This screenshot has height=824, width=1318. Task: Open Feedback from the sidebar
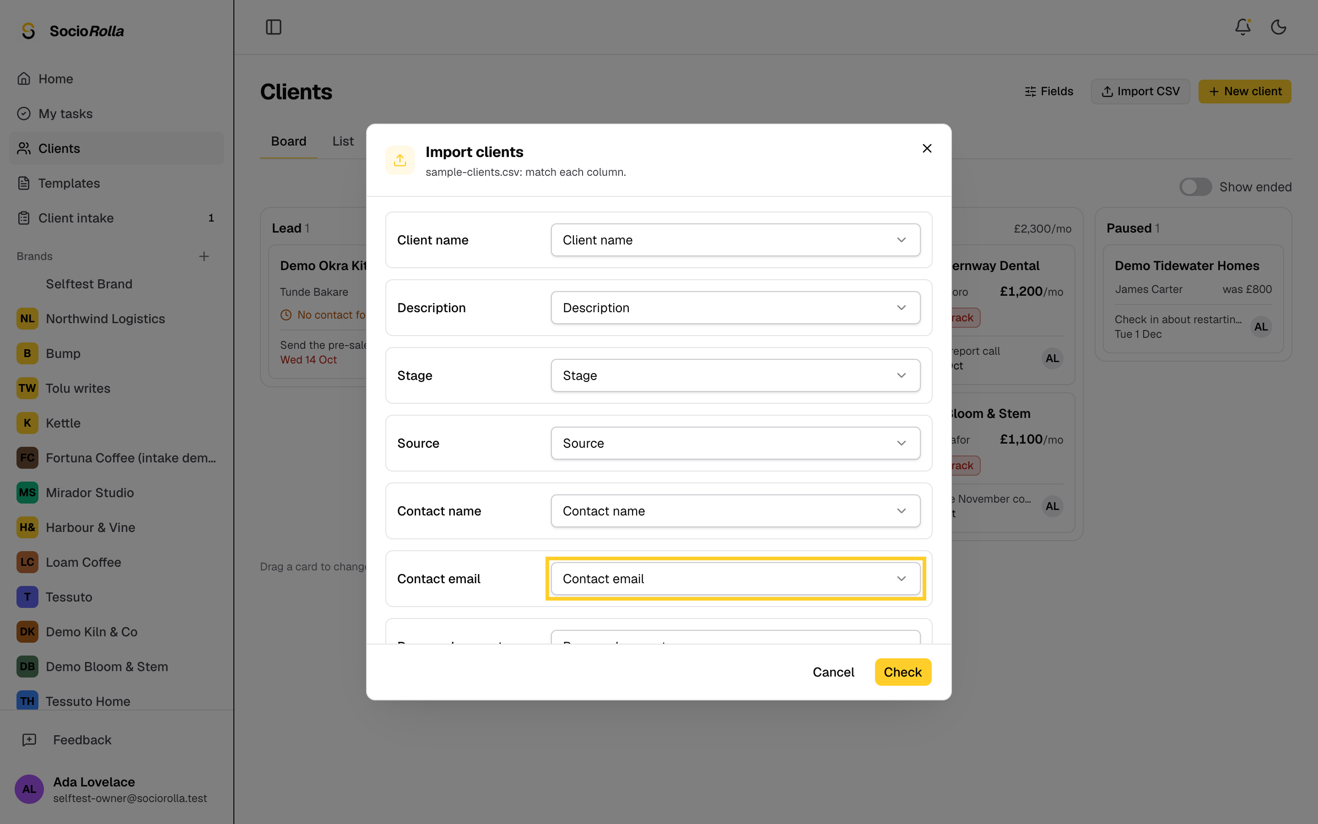click(x=117, y=739)
